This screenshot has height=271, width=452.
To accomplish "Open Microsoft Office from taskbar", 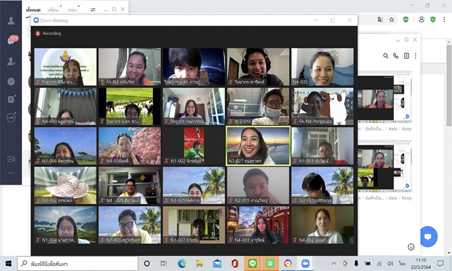I will 235,264.
